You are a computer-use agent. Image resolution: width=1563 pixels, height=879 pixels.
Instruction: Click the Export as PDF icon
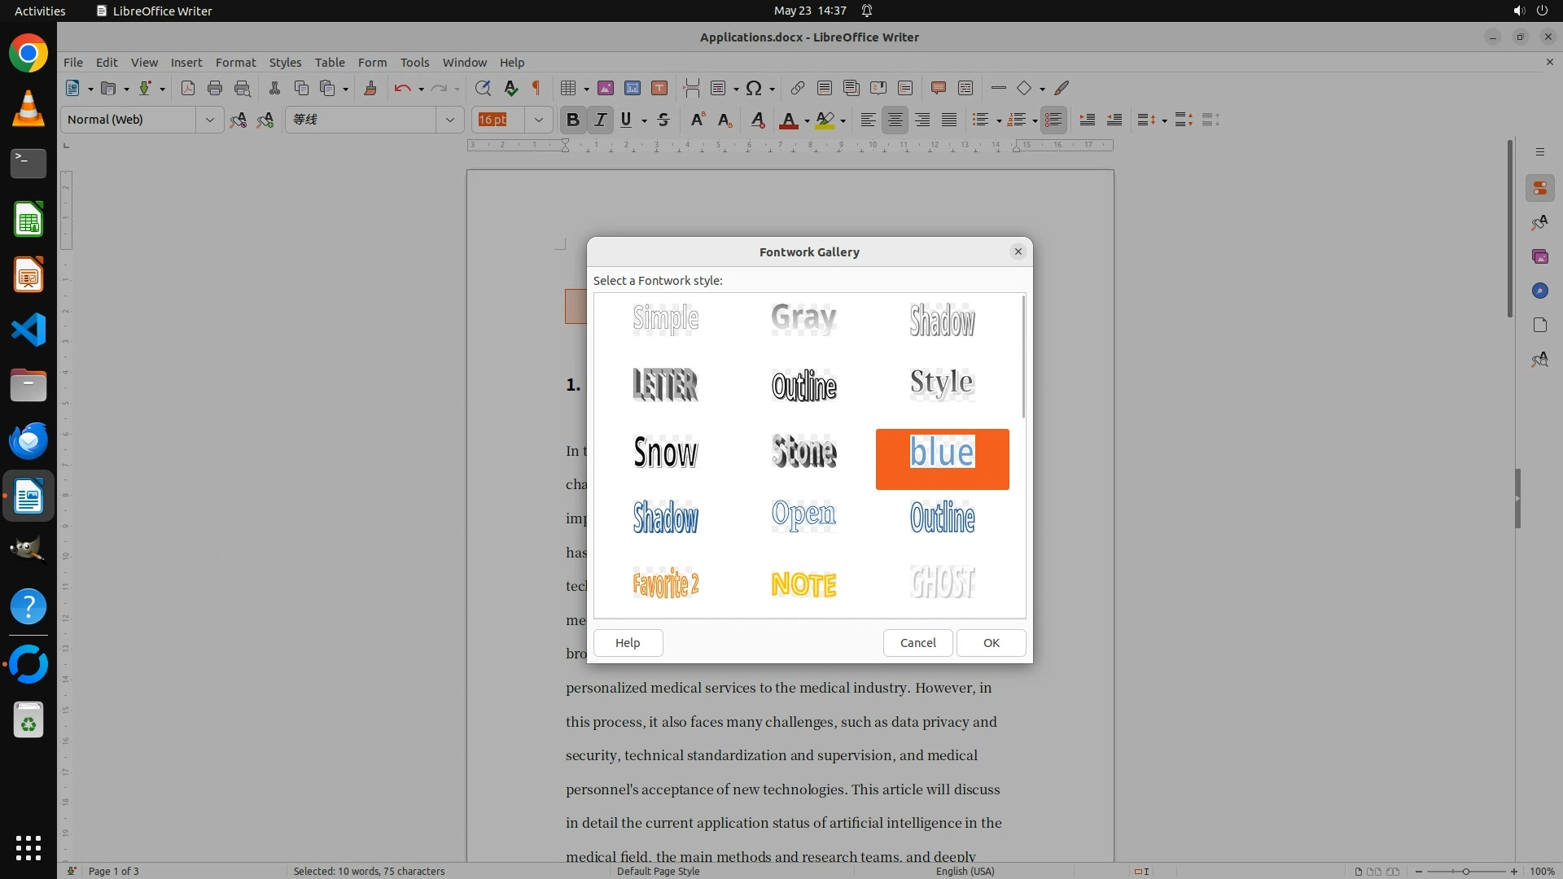(188, 88)
